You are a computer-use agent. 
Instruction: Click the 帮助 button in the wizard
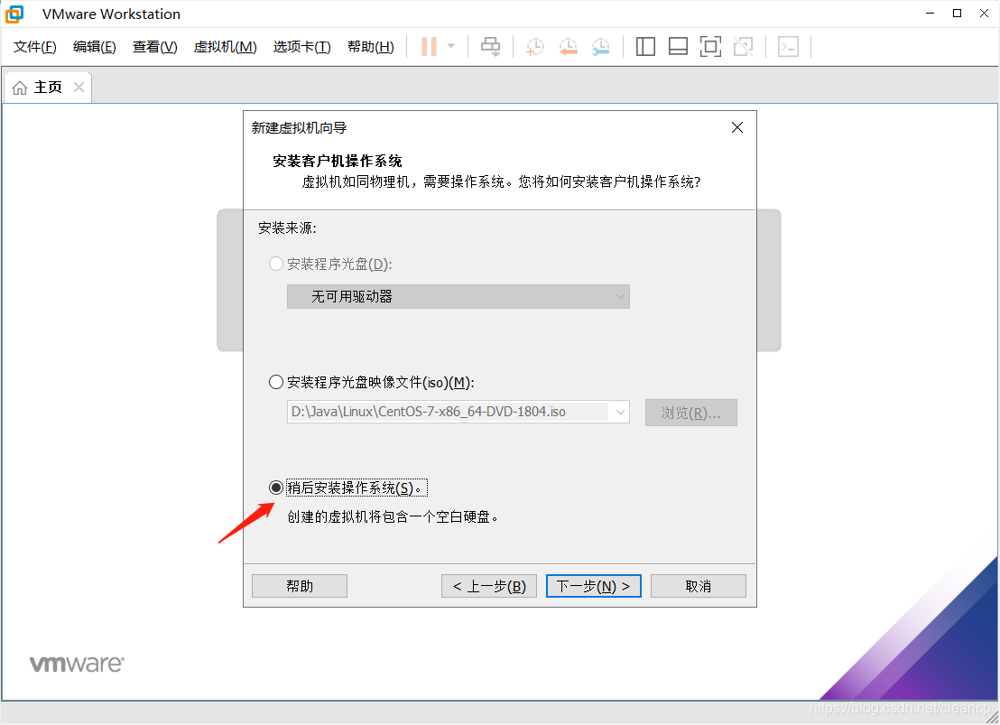(299, 586)
